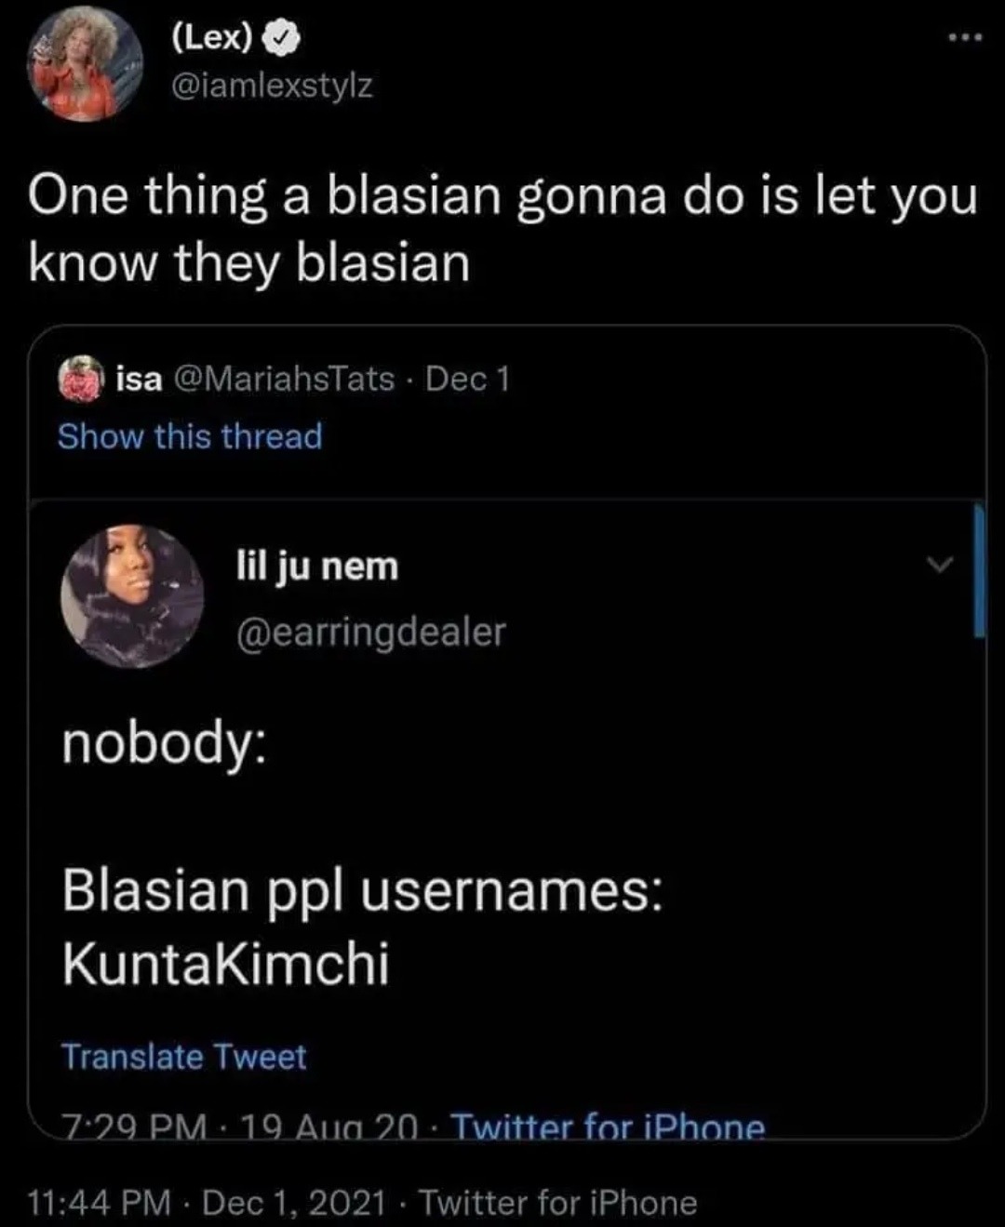Click the @iamlexstylz handle
1005x1227 pixels.
274,87
